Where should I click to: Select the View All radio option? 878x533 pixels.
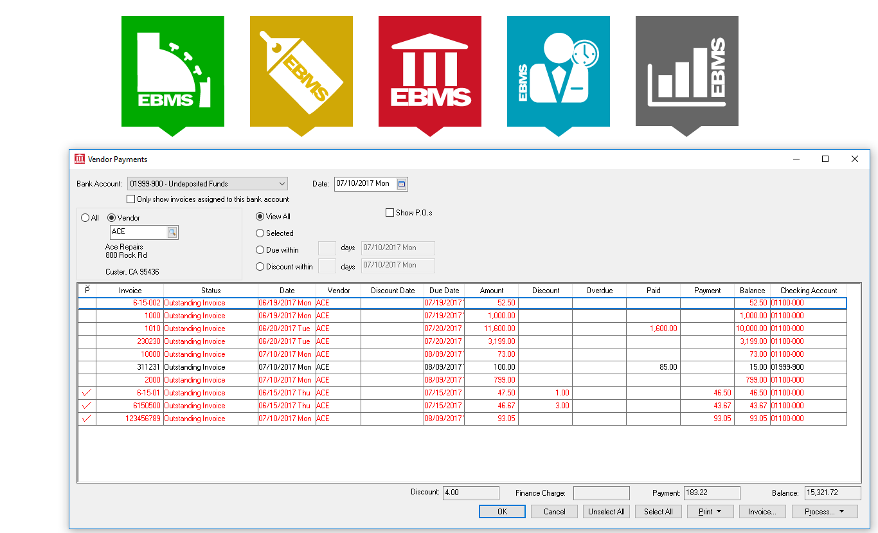(260, 217)
